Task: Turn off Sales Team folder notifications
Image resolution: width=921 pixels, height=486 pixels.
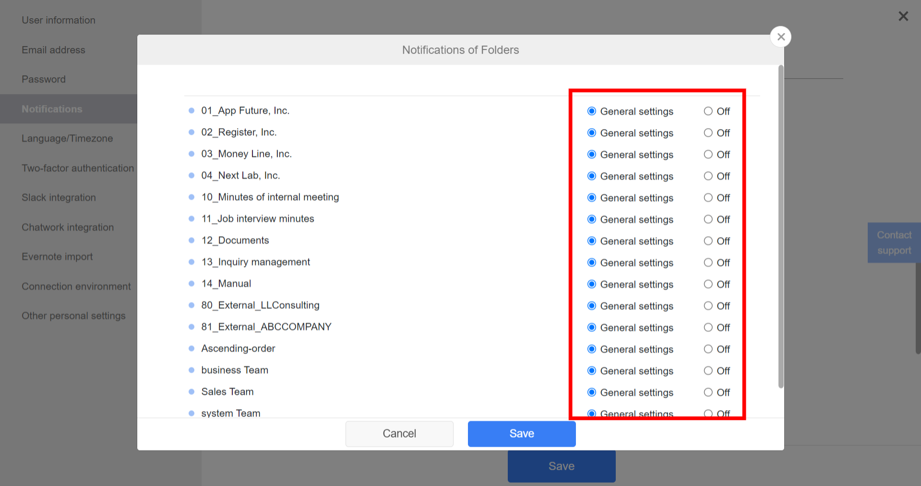Action: click(708, 392)
